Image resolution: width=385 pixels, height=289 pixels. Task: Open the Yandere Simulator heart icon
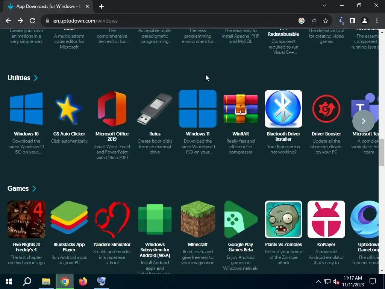112,219
